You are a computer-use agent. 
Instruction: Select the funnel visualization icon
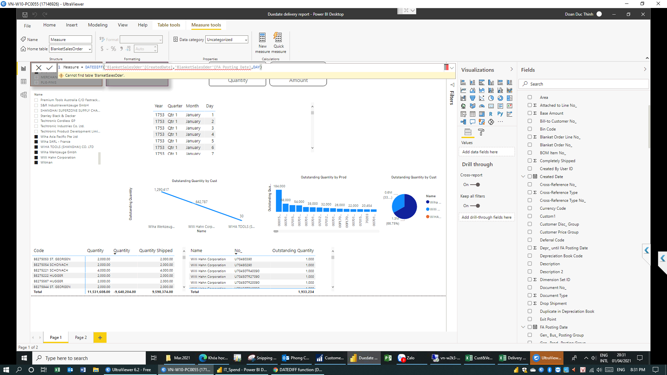472,98
